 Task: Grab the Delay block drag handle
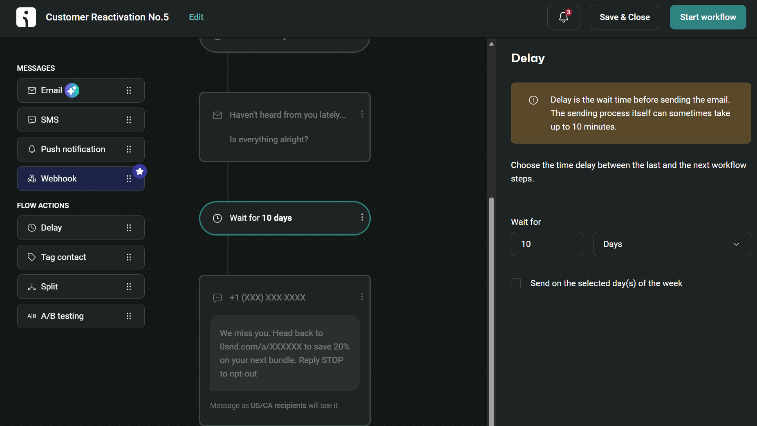[129, 228]
